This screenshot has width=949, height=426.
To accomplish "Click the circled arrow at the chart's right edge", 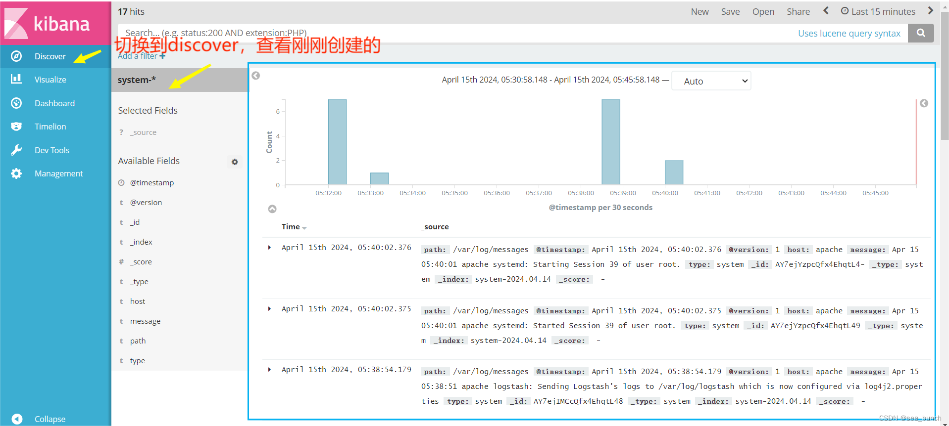I will tap(924, 103).
